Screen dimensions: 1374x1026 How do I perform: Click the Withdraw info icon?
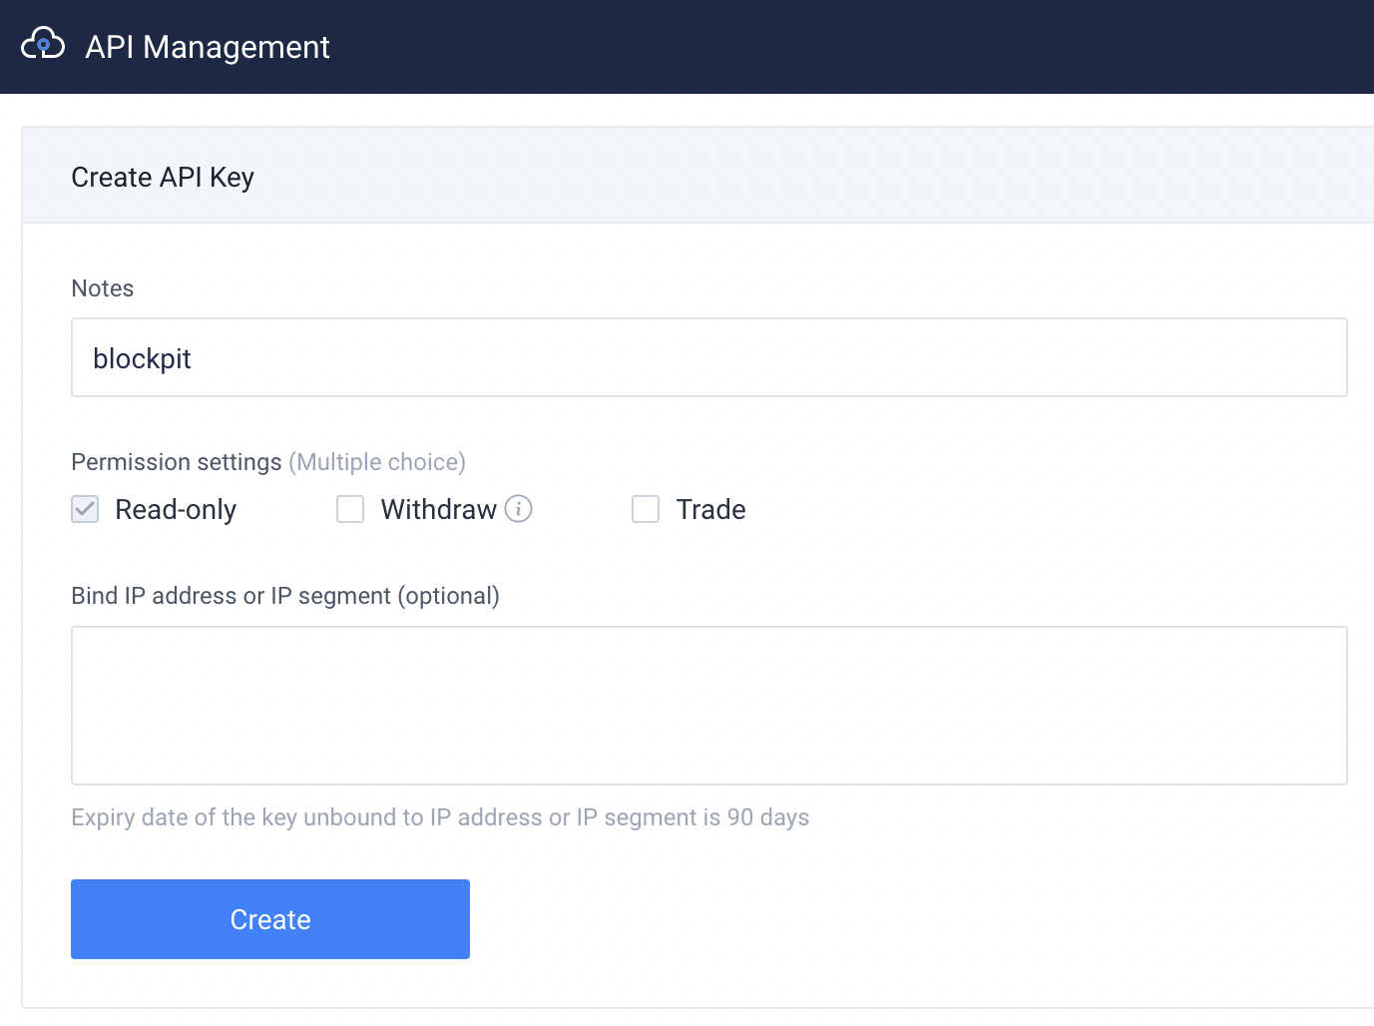[518, 509]
